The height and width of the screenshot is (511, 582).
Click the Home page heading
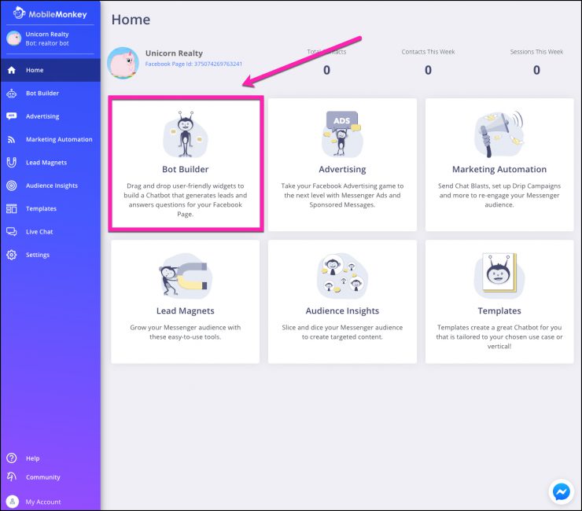click(131, 20)
